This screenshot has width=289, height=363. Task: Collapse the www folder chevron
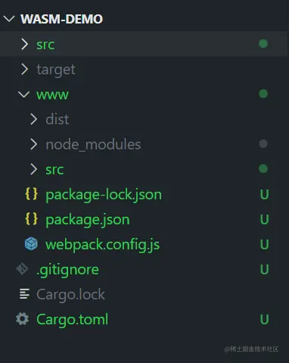[x=24, y=95]
